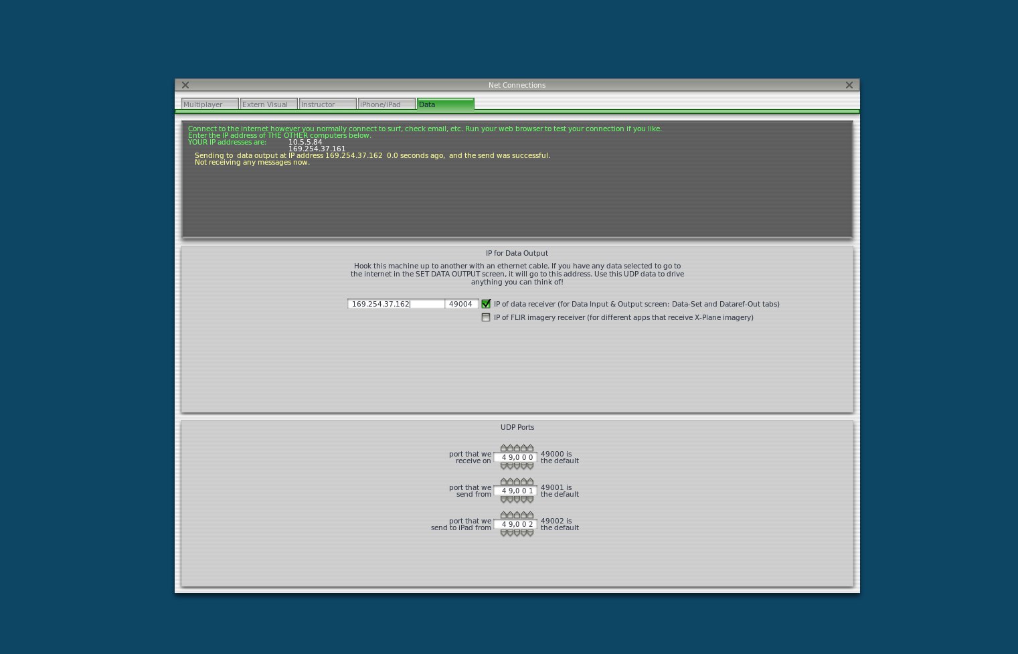Decrement the last digit of send port 49001
Image resolution: width=1018 pixels, height=654 pixels.
click(x=529, y=498)
